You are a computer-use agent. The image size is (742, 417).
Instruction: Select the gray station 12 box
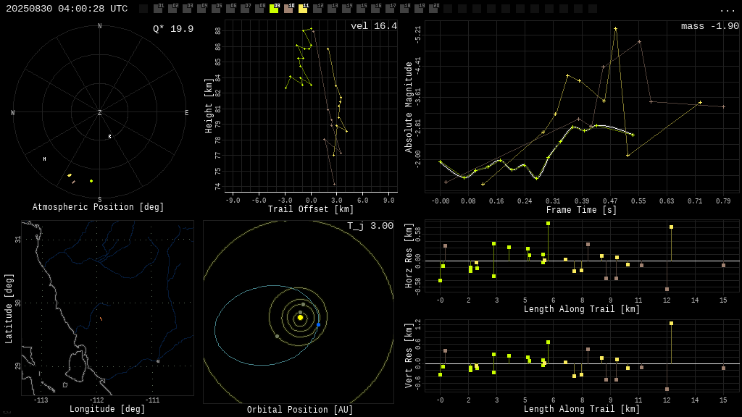click(317, 9)
